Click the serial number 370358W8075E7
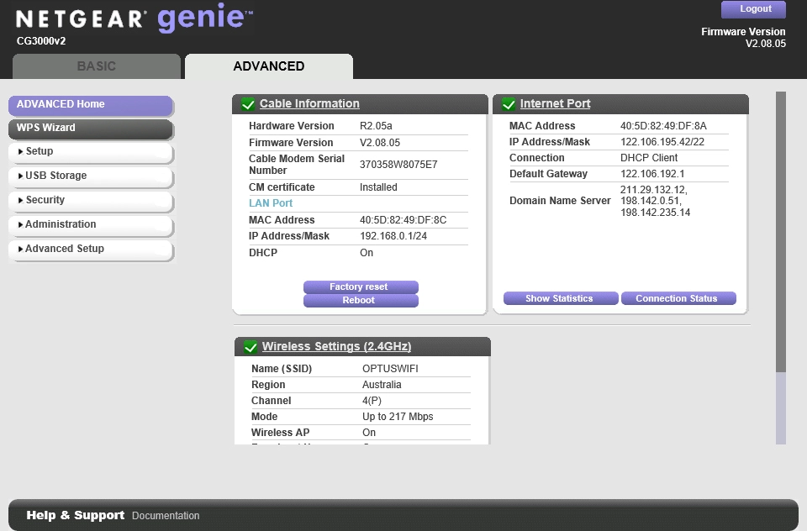This screenshot has height=531, width=807. tap(398, 165)
